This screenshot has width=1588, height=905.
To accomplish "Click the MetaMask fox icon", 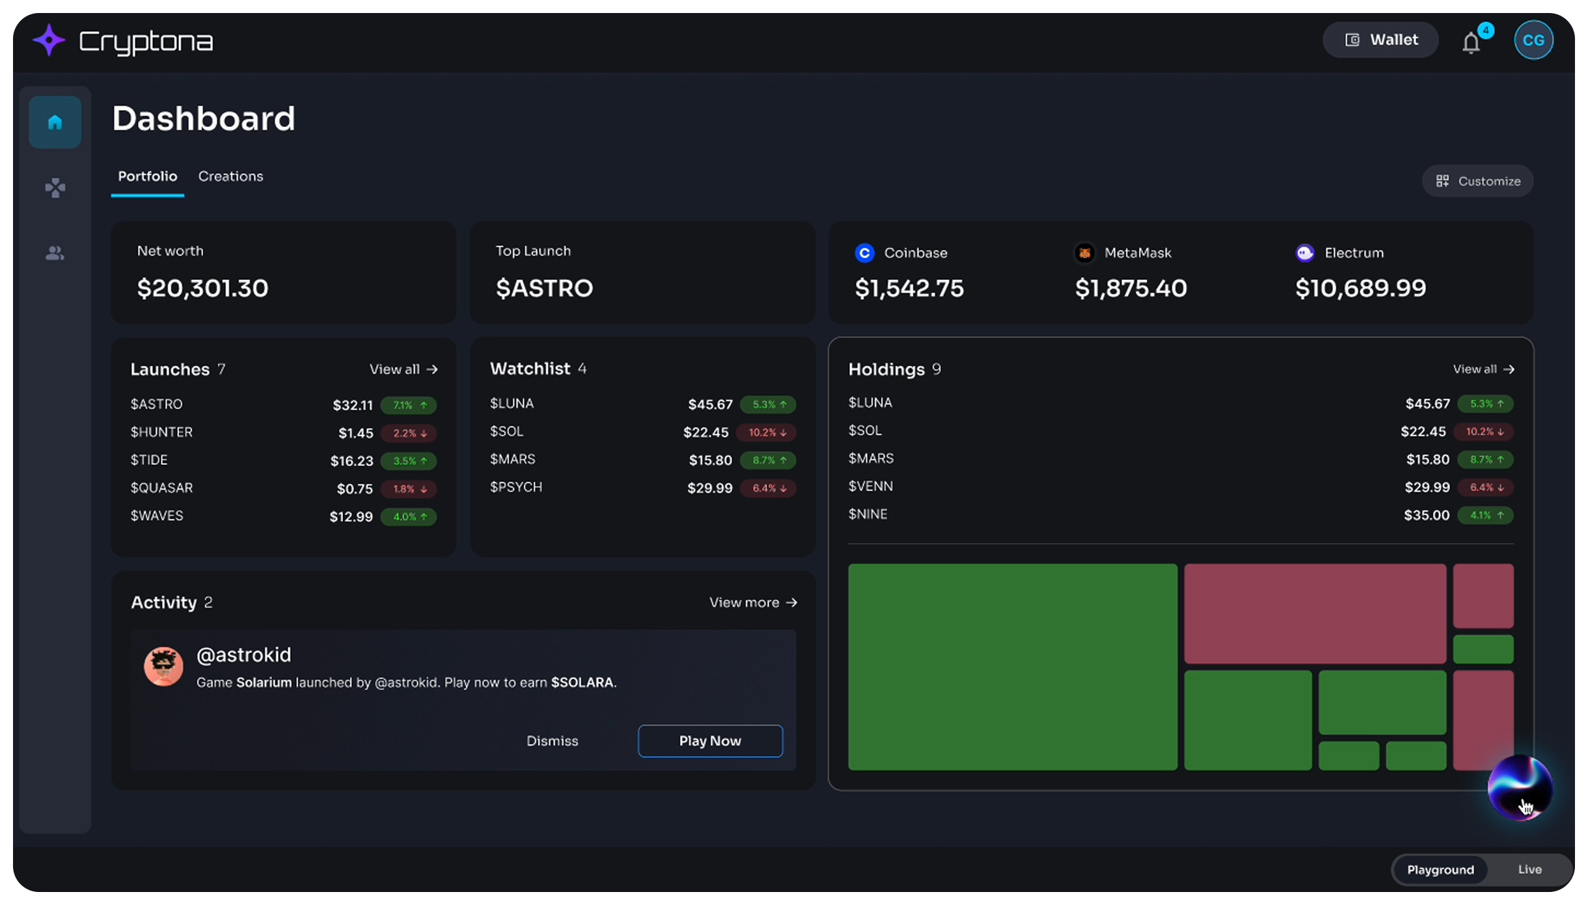I will coord(1084,253).
